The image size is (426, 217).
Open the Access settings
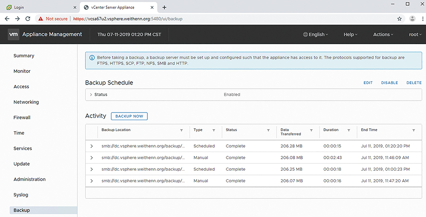coord(21,87)
